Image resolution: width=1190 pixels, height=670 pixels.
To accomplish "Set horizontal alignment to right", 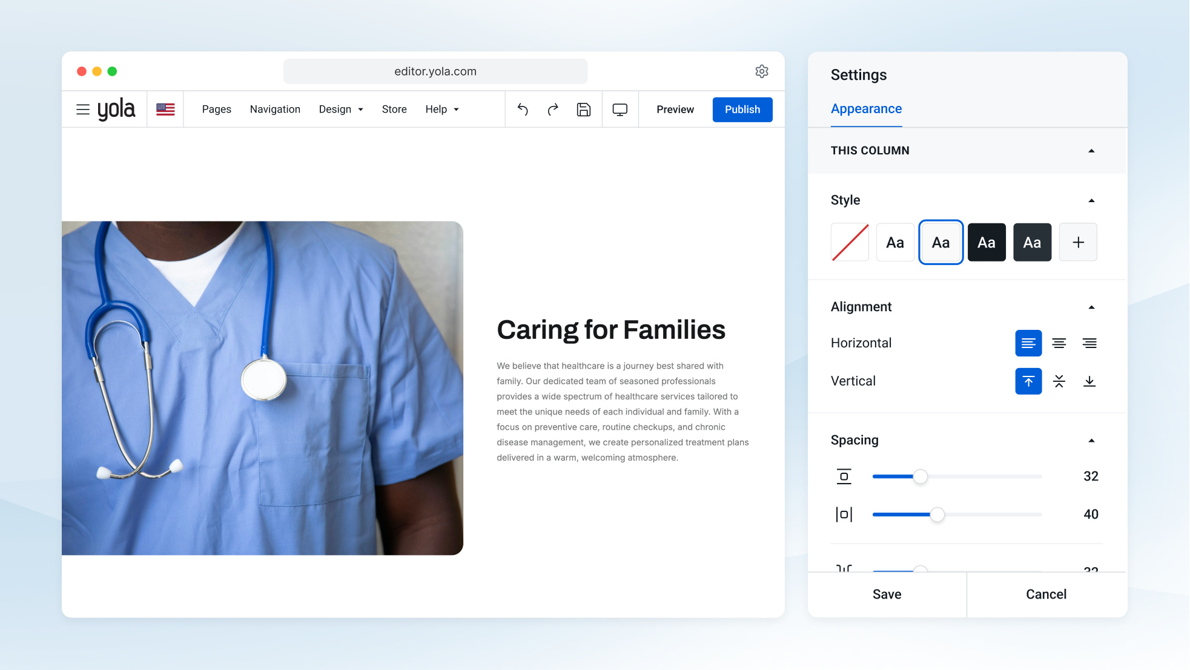I will tap(1089, 343).
